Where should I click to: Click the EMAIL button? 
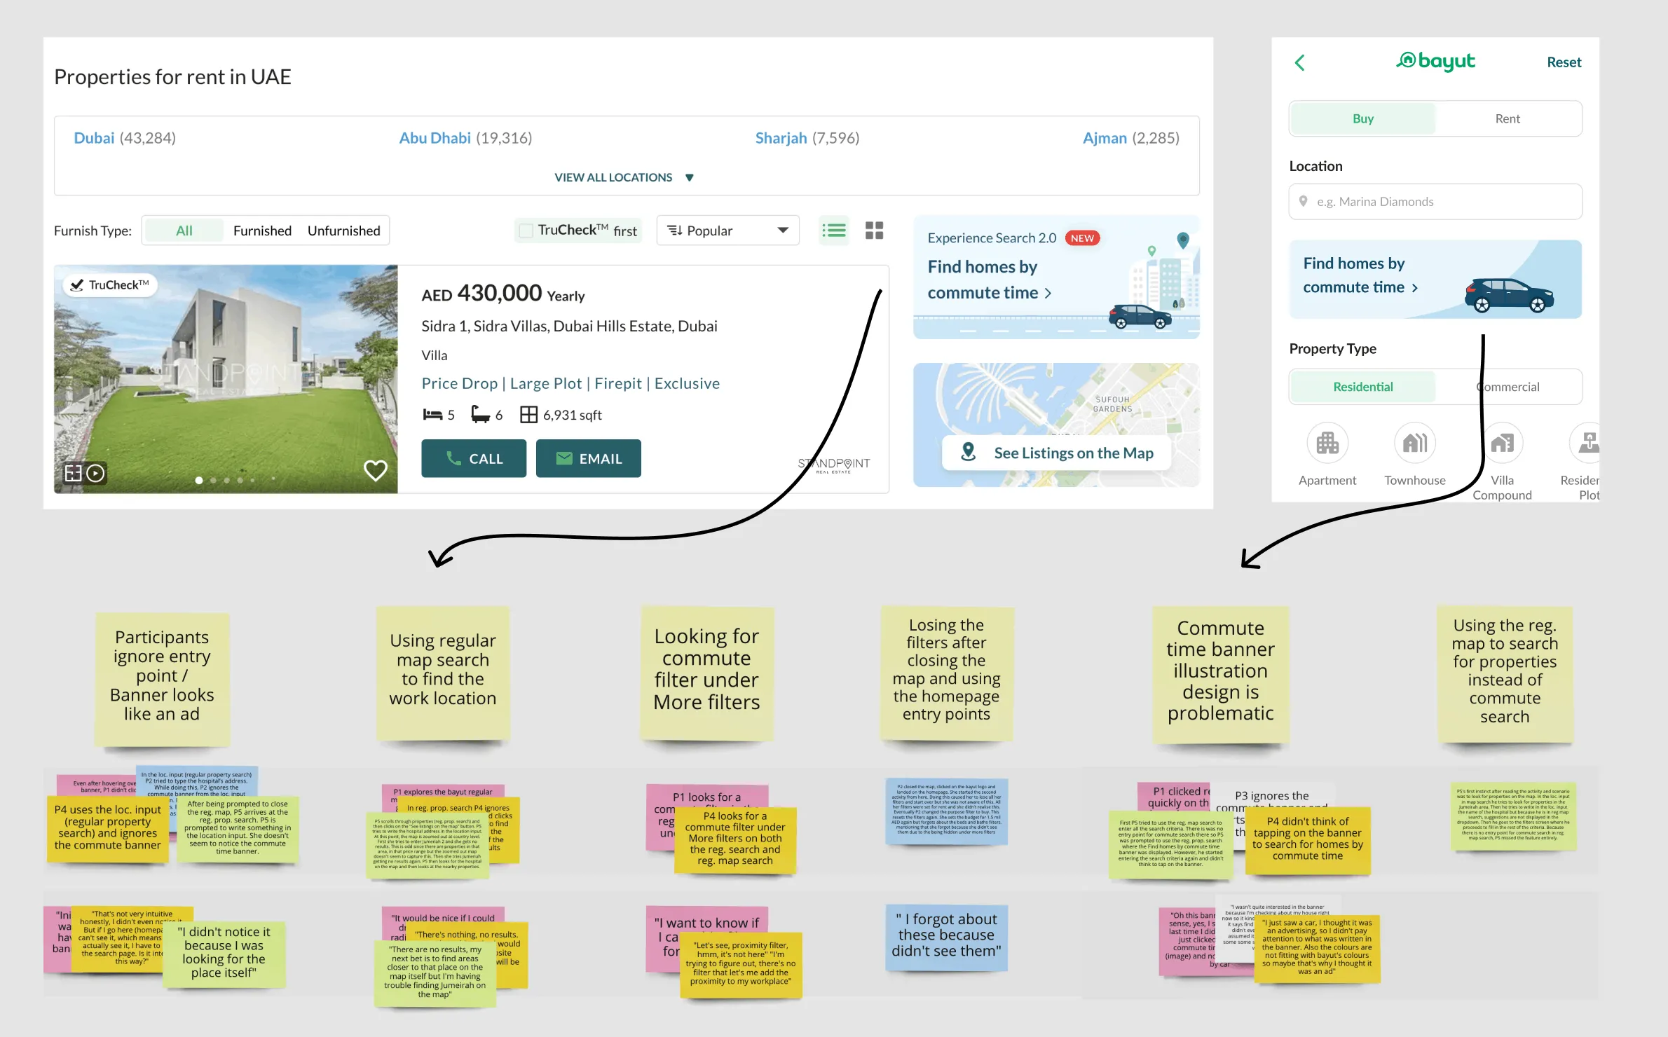588,458
